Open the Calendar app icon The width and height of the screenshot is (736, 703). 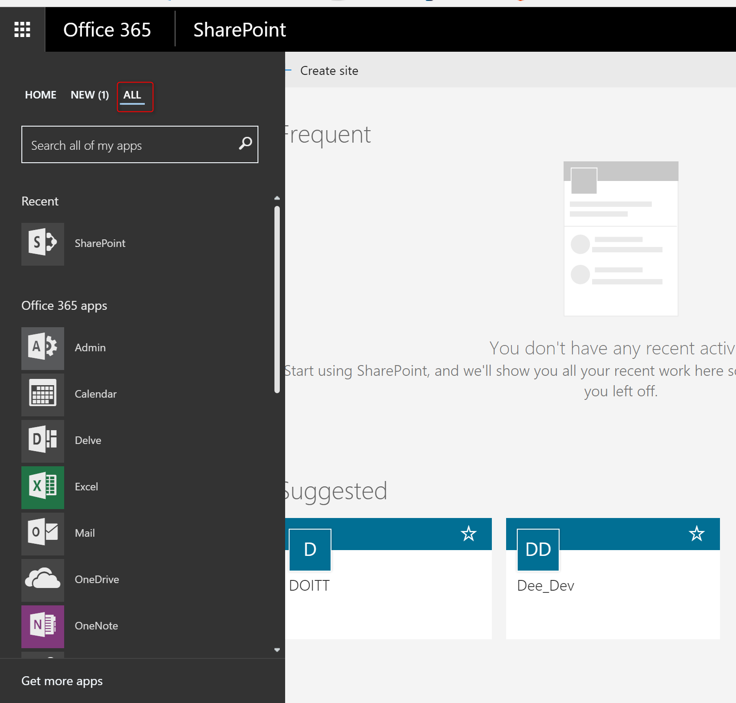click(43, 395)
